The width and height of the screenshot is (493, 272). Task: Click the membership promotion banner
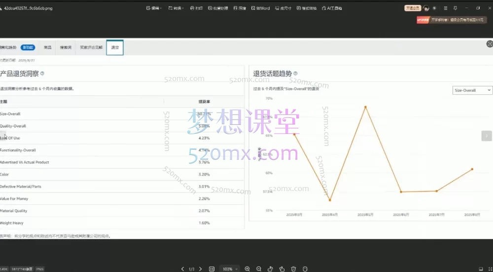pyautogui.click(x=452, y=20)
